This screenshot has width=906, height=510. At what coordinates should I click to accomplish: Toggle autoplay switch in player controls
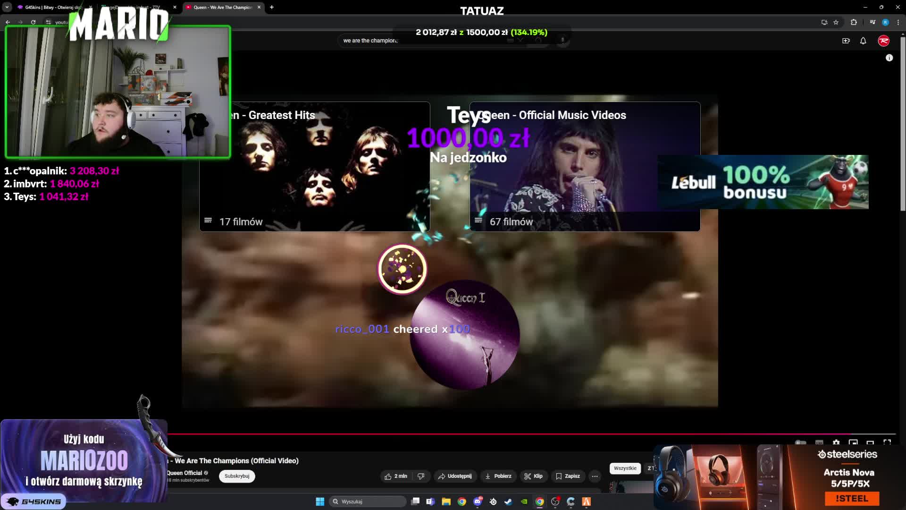[801, 442]
